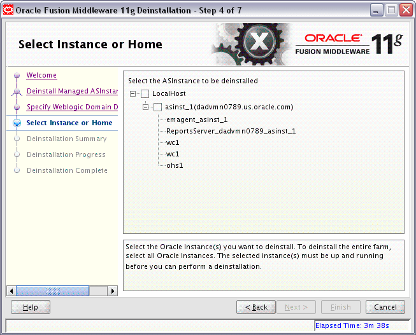Click the Deinstall Managed ASInstance step bullet
Image resolution: width=416 pixels, height=335 pixels.
tap(17, 92)
